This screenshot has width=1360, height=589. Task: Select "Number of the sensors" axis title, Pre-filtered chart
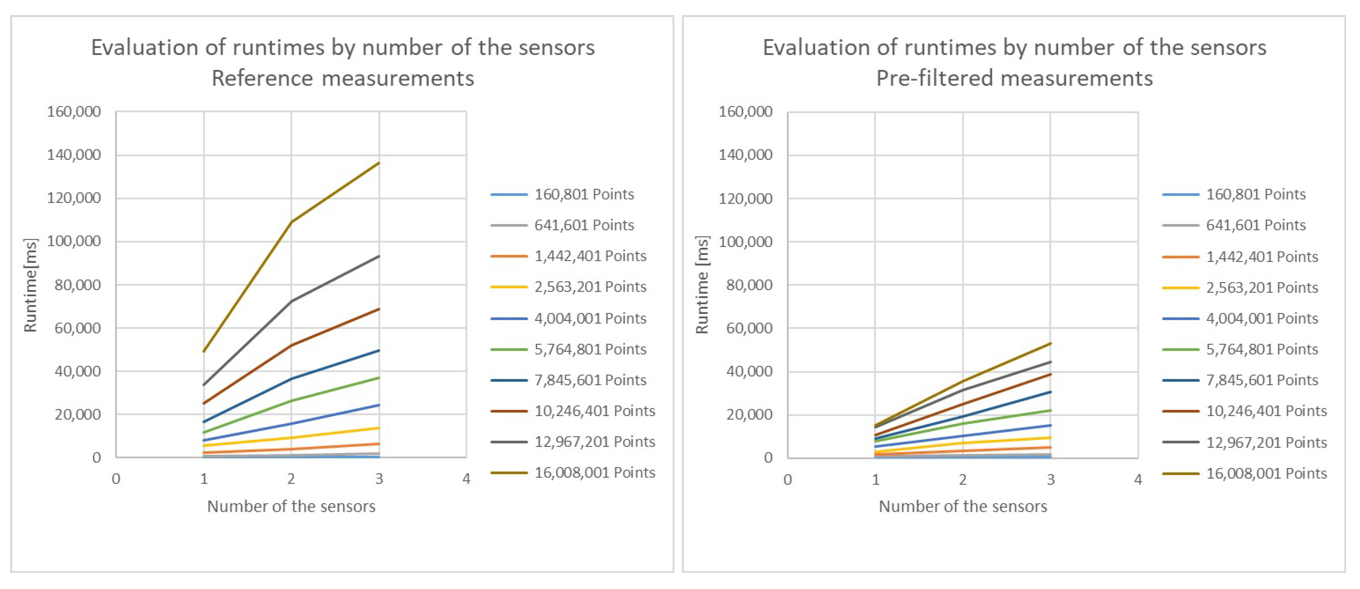pos(962,506)
